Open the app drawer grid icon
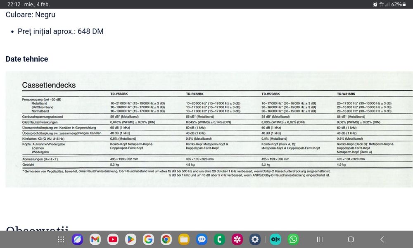Screen dimensions: 413x248 61,239
